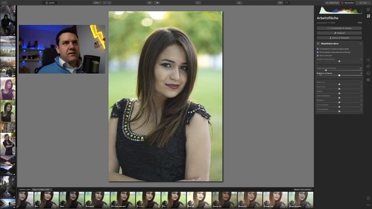Screen dimensions: 372x209
Task: Click the X-Verschiebung slider handle
Action: 339,107
